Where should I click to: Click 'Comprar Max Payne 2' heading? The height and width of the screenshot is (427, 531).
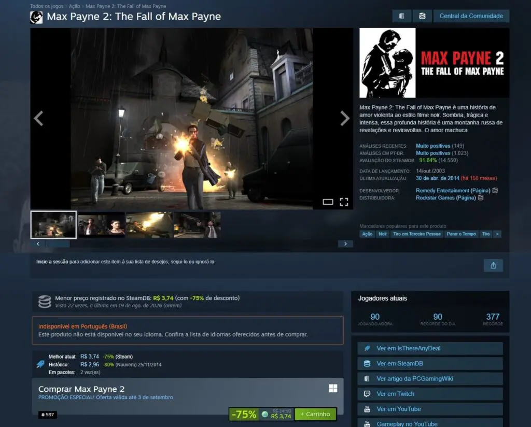click(81, 389)
